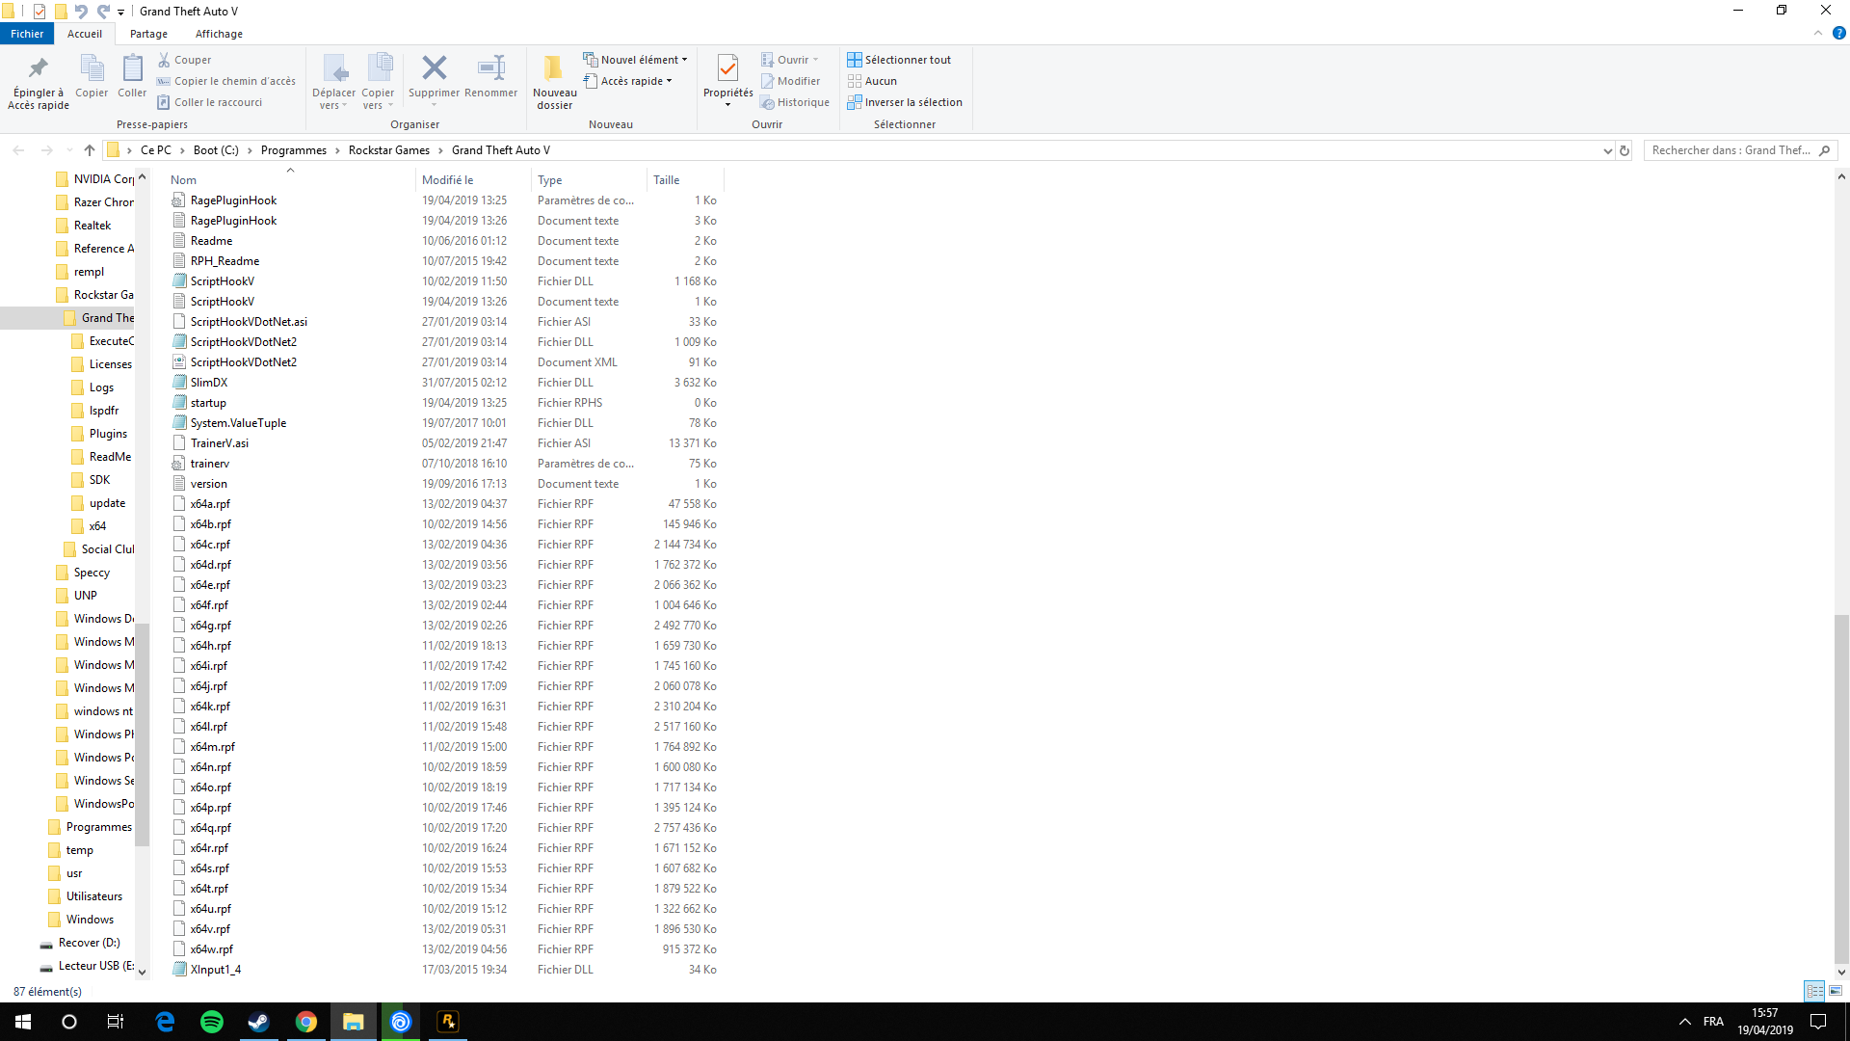Viewport: 1850px width, 1041px height.
Task: Open the Propriétés icon in ribbon
Action: 727,68
